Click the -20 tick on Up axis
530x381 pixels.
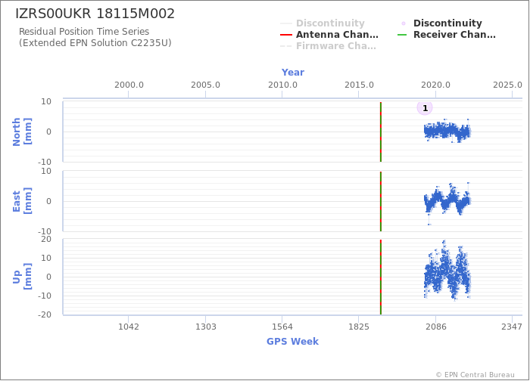pos(44,314)
